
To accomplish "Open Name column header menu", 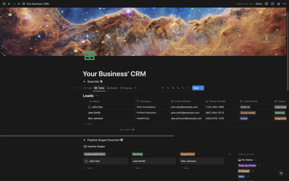I will [94, 101].
